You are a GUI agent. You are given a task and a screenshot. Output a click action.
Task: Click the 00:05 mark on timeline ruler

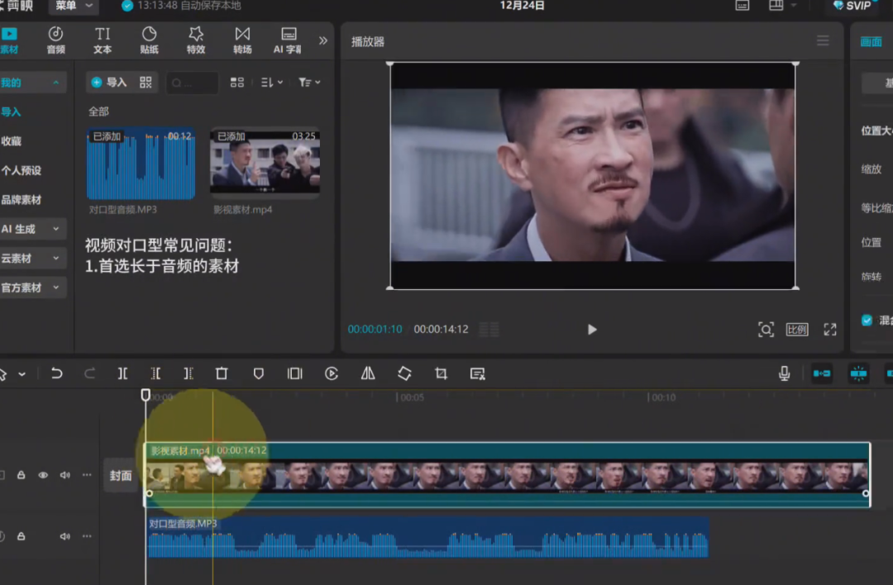click(411, 397)
